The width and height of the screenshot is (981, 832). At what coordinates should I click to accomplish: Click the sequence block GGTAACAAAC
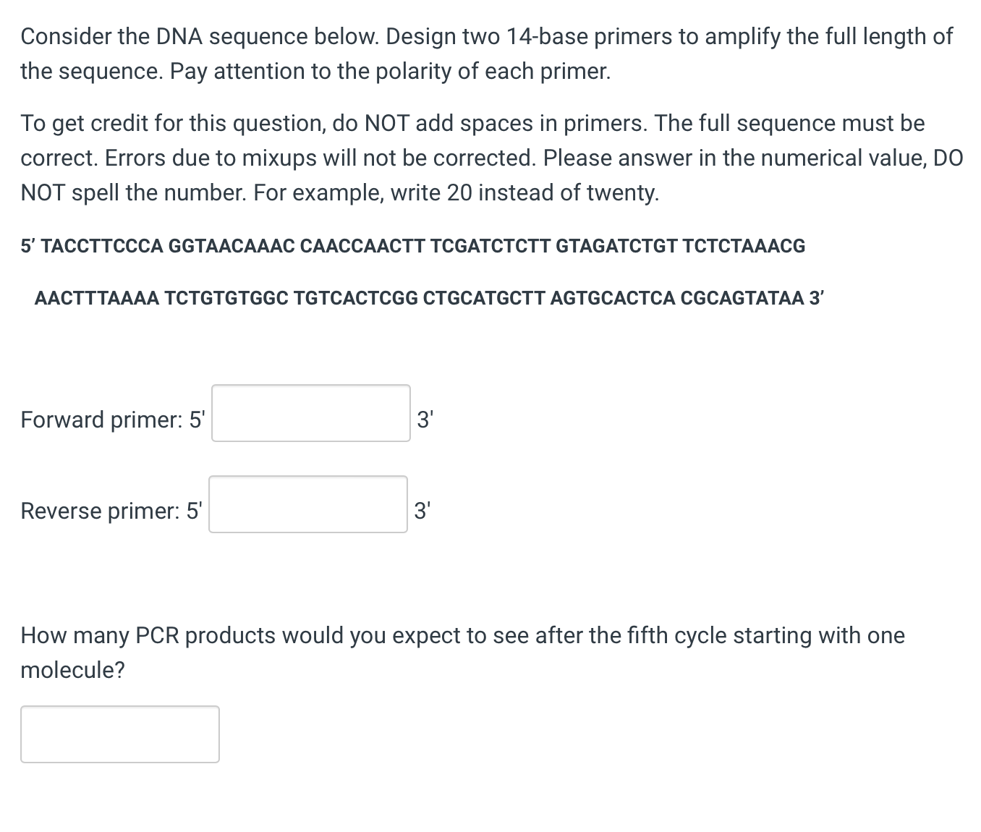[232, 247]
